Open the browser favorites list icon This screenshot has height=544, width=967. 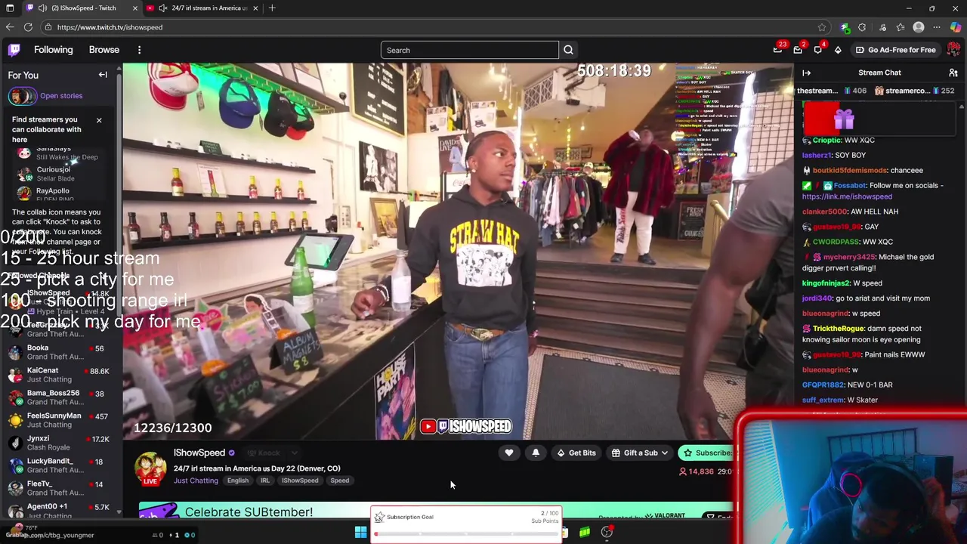(x=901, y=27)
